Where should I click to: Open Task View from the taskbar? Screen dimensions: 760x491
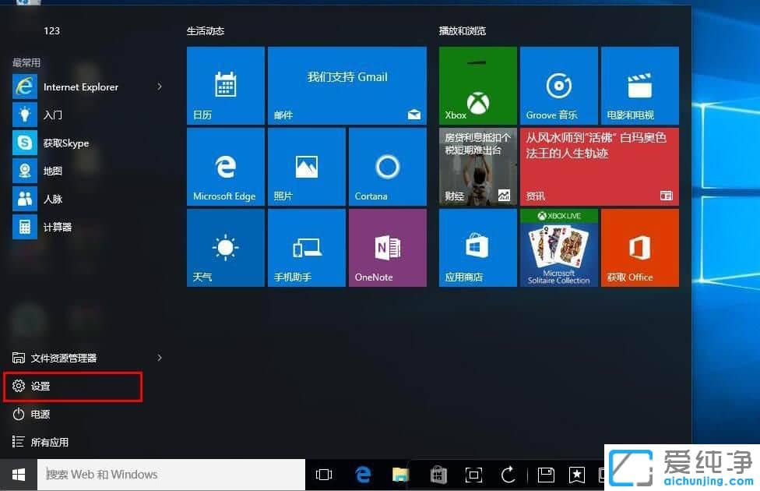[324, 474]
